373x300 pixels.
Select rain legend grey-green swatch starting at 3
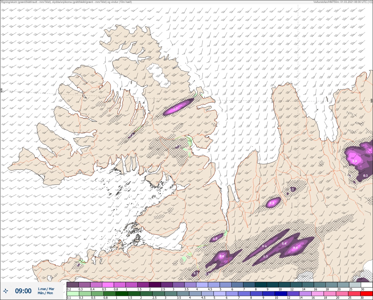click(x=170, y=293)
